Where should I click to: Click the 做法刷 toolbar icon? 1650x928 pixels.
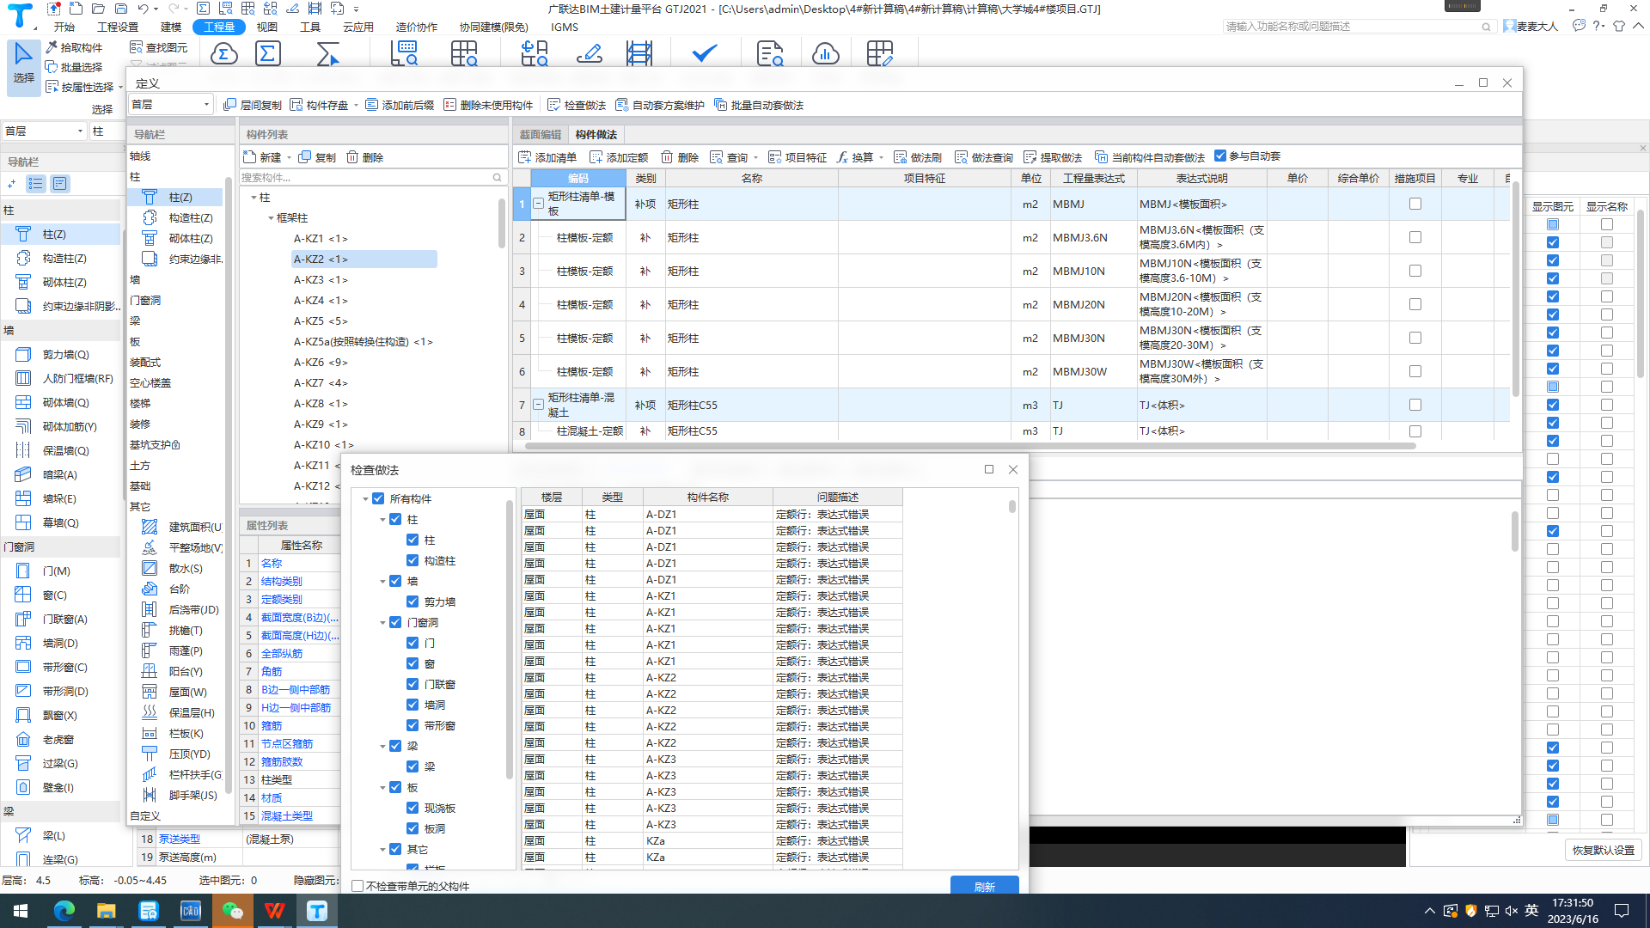click(900, 157)
